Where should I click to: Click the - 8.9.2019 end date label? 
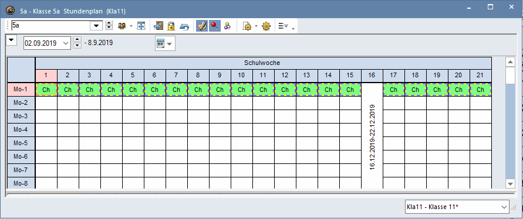pos(99,43)
